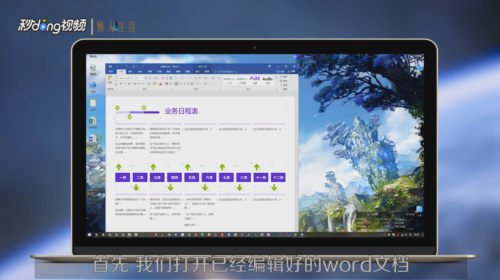Apply Underline with the U button
Image resolution: width=500 pixels, height=280 pixels.
(129, 84)
